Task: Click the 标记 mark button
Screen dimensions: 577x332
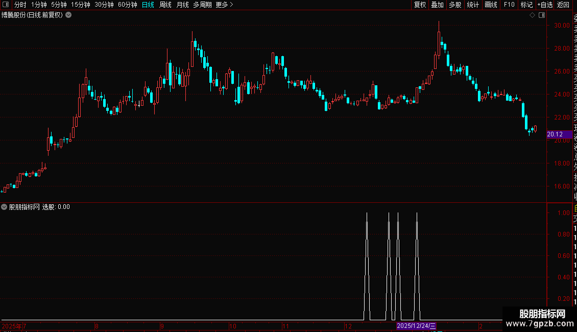Action: tap(526, 5)
